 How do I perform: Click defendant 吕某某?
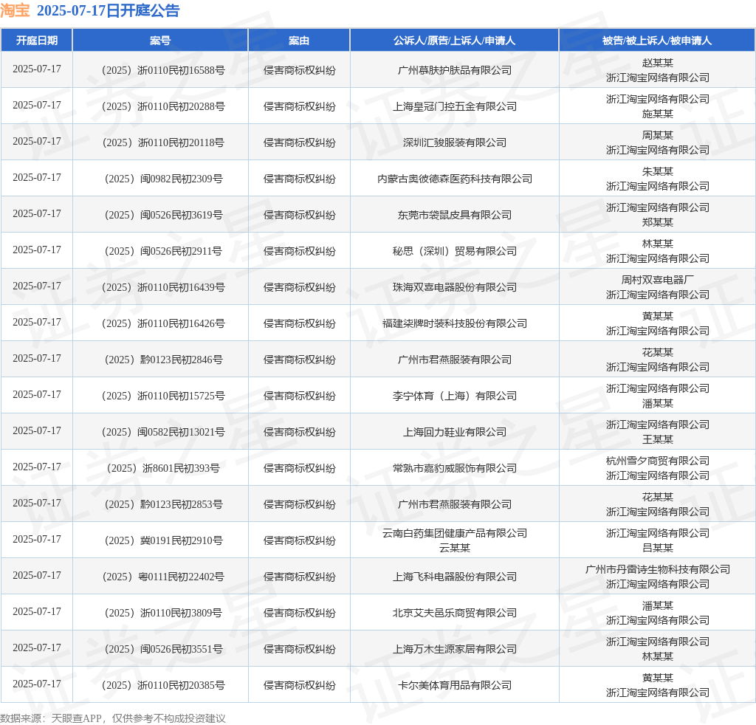tap(657, 548)
